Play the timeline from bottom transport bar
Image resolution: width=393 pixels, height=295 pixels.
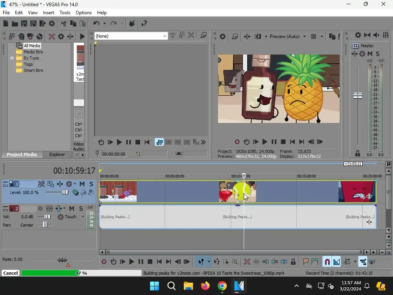pos(131,262)
